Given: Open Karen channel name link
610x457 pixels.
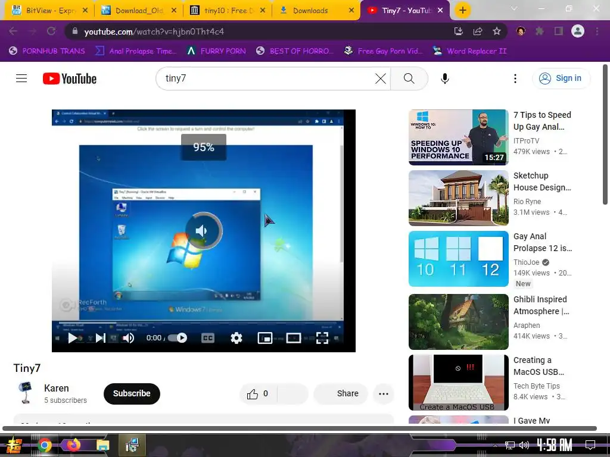Looking at the screenshot, I should pos(57,388).
